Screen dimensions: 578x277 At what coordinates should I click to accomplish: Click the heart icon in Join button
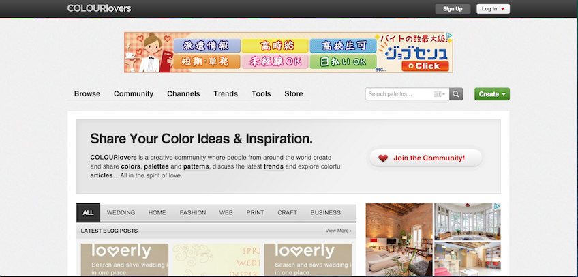click(383, 158)
